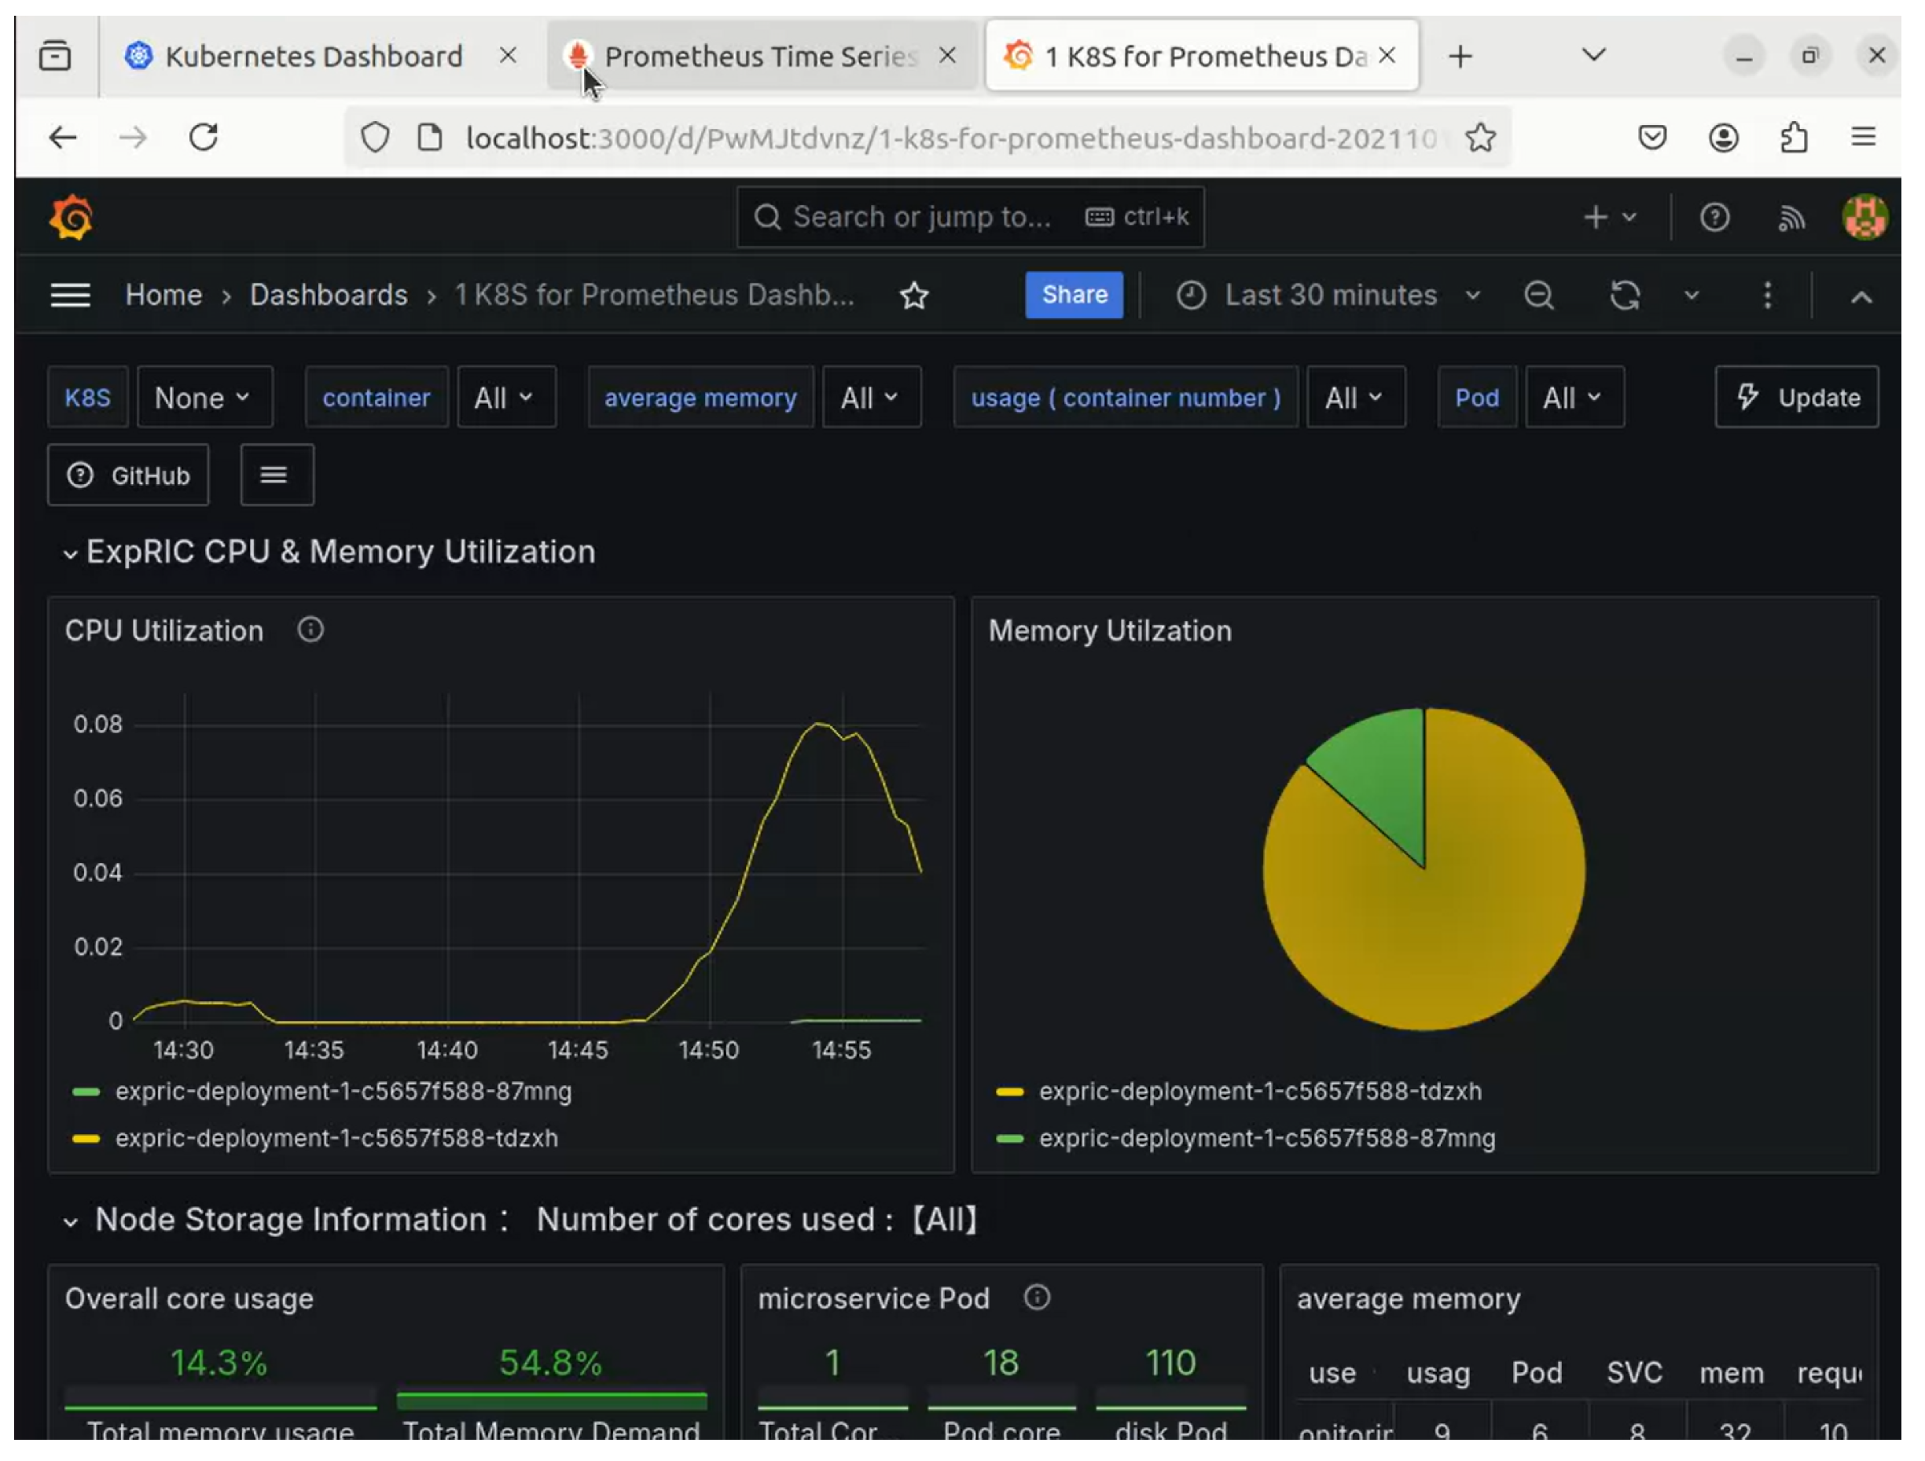
Task: Click CPU Utilization panel info icon
Action: pyautogui.click(x=310, y=630)
